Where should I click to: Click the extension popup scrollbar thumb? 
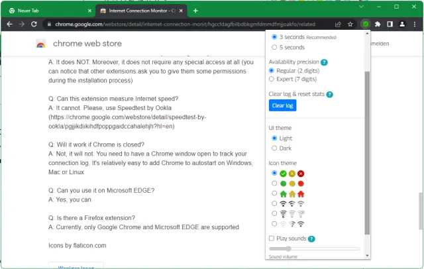tap(367, 153)
